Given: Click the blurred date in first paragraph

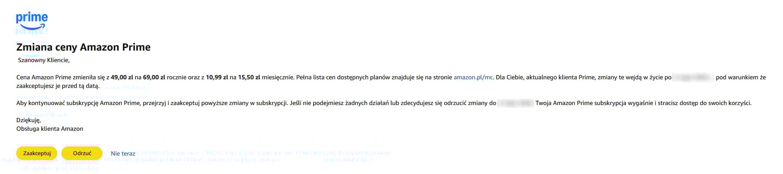Looking at the screenshot, I should [x=693, y=78].
